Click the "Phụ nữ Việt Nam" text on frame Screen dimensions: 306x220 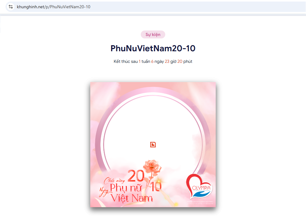(x=131, y=193)
